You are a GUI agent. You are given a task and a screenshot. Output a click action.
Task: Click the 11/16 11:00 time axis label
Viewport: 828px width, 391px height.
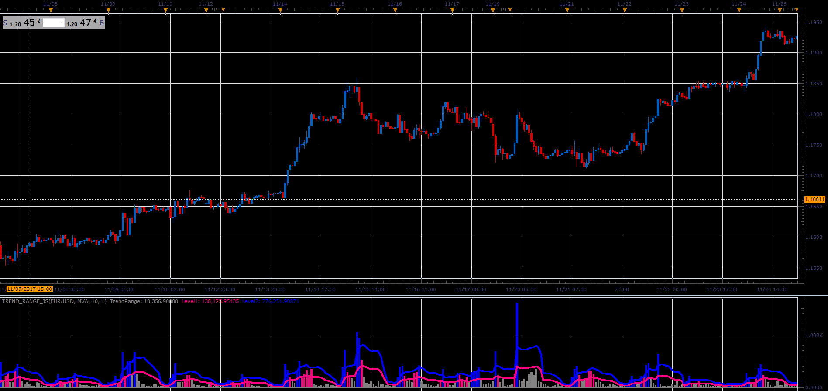(x=421, y=289)
